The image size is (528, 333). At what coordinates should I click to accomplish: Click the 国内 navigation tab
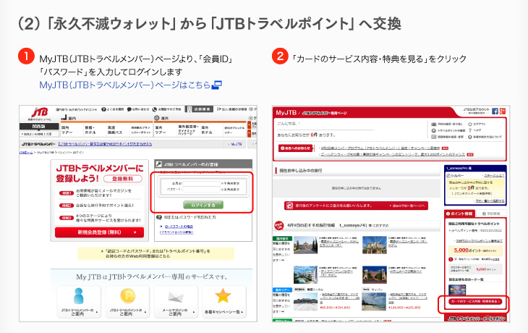tap(72, 117)
